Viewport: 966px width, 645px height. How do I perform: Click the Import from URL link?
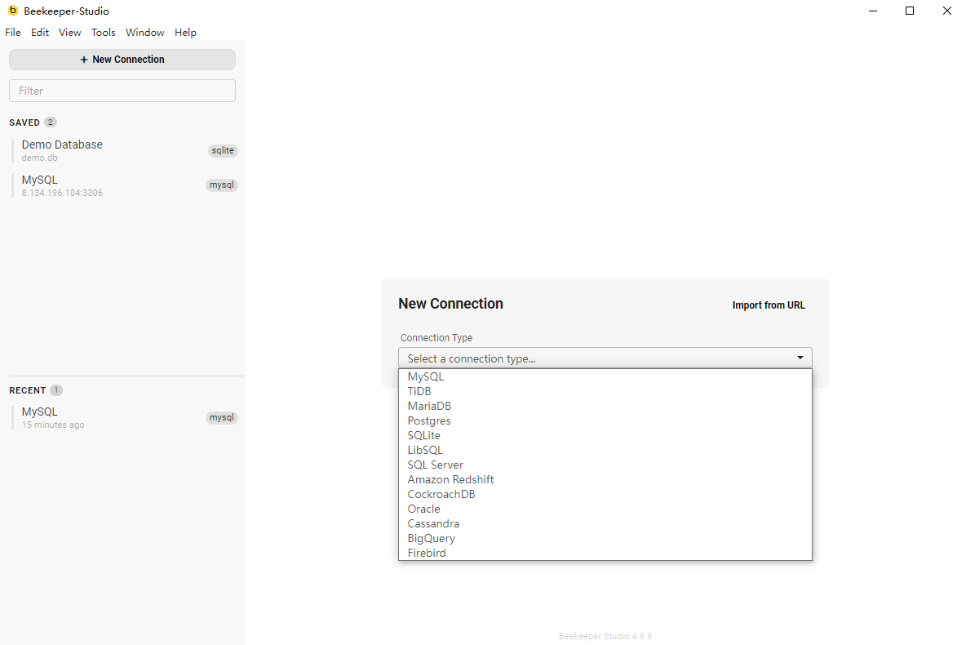pyautogui.click(x=768, y=305)
